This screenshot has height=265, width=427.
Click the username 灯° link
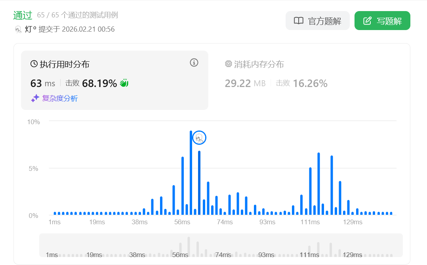pyautogui.click(x=30, y=29)
